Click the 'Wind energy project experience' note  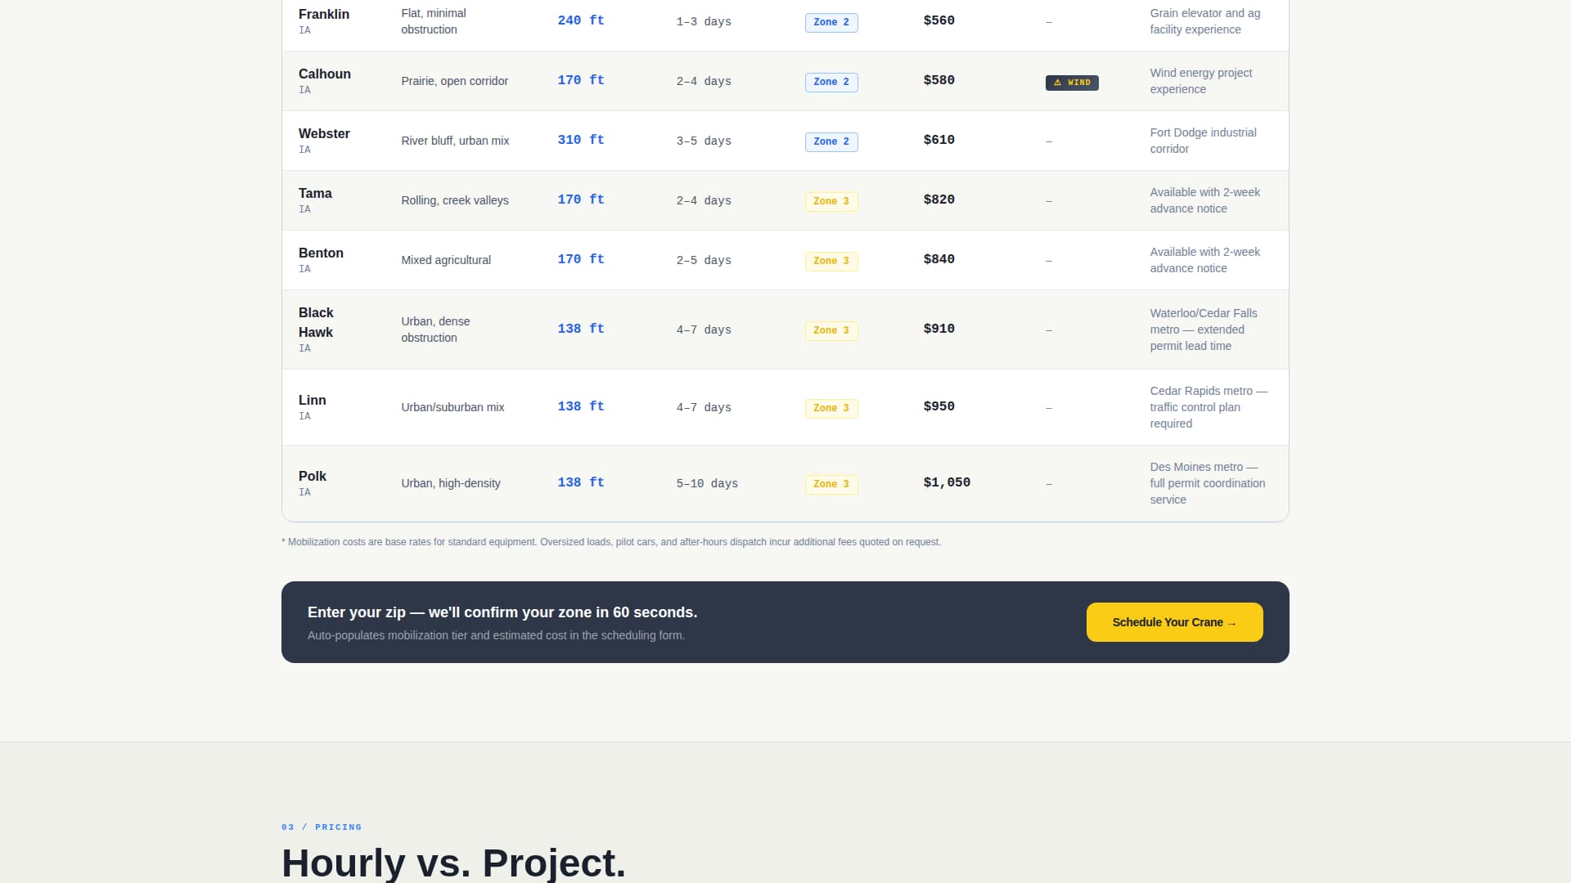pos(1201,81)
